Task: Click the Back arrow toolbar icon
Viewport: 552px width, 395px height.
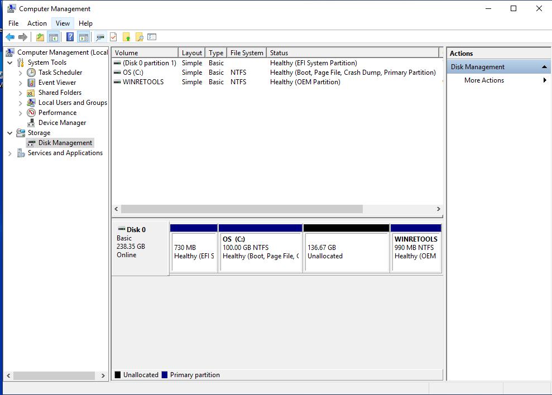Action: click(x=9, y=37)
